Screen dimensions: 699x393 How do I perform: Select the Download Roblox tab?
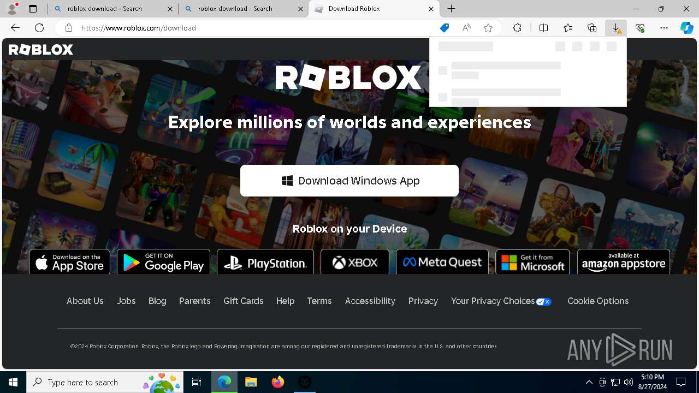(374, 9)
